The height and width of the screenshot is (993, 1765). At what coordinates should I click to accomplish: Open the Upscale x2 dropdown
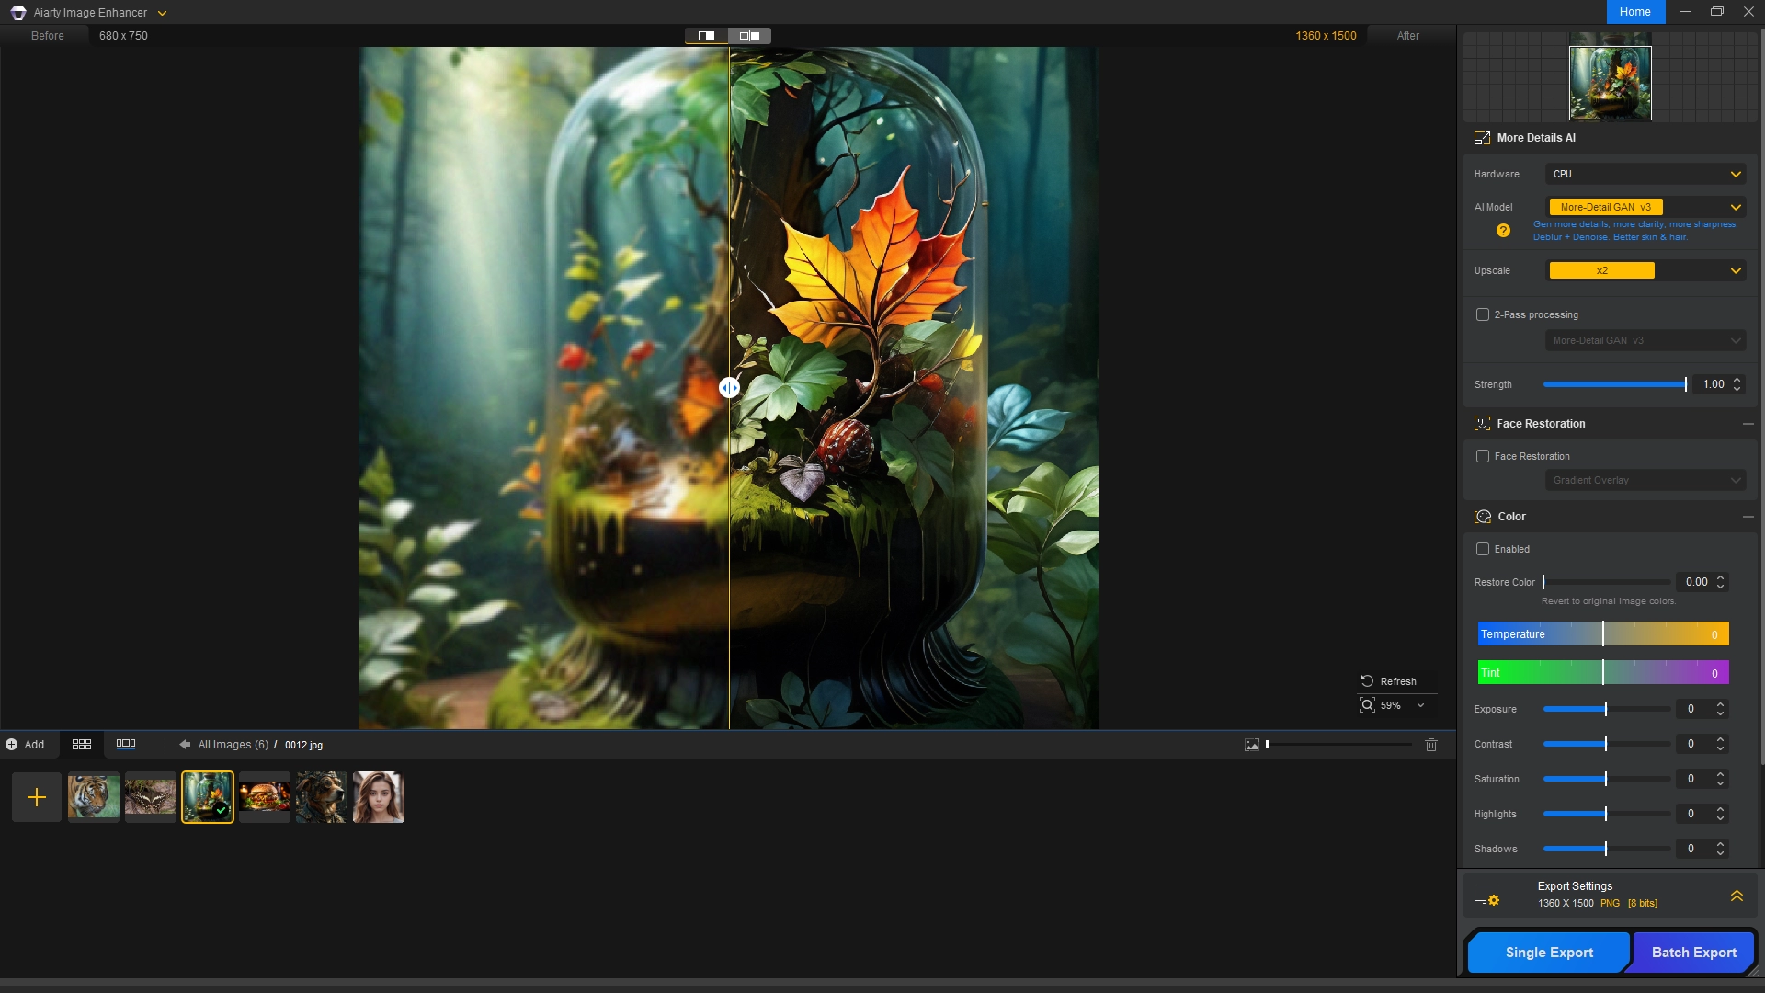pos(1645,270)
